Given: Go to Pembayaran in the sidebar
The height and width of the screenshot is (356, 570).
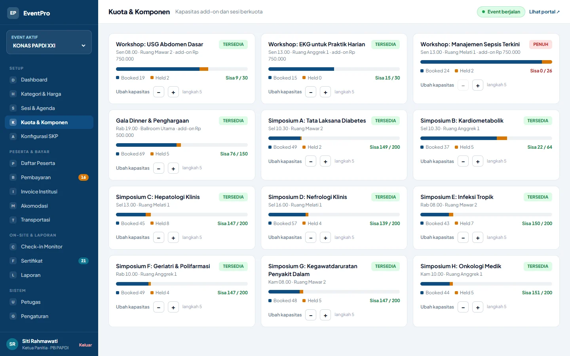Looking at the screenshot, I should 49,178.
